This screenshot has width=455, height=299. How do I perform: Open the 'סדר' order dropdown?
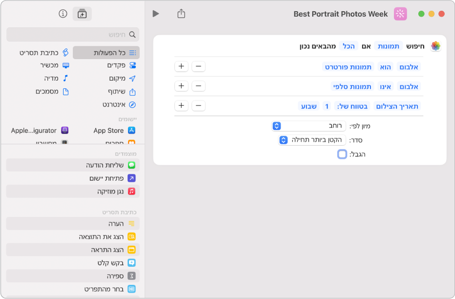point(312,140)
